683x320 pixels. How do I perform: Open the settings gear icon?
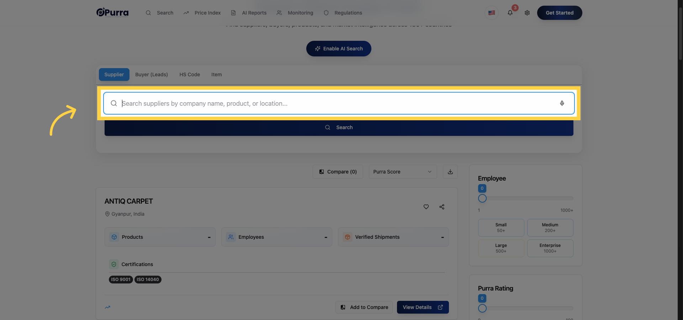coord(527,13)
